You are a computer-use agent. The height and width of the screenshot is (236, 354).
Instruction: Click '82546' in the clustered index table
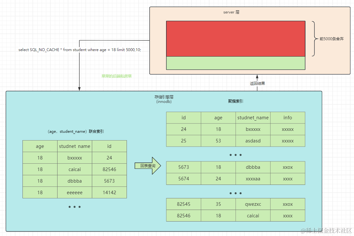[x=183, y=216]
